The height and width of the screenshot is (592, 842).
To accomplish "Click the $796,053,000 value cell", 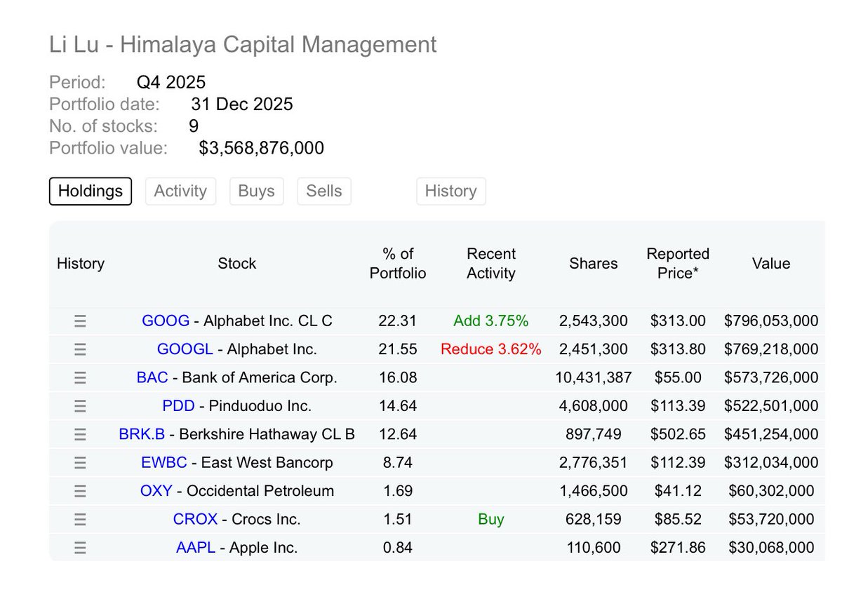I will 771,321.
